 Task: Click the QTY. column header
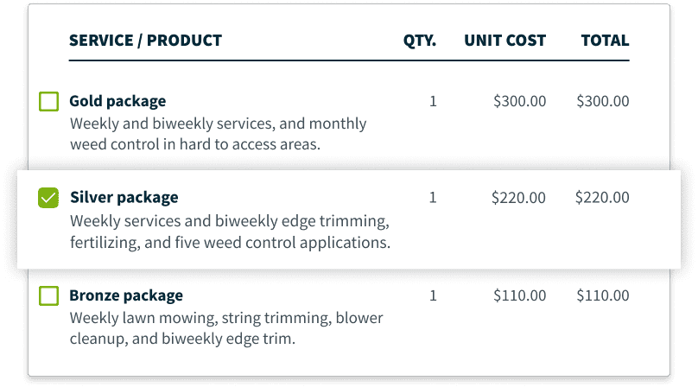(420, 41)
